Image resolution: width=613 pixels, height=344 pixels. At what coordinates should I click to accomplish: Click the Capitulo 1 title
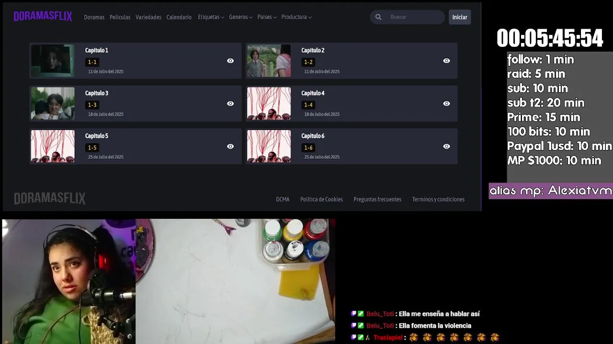pos(97,50)
